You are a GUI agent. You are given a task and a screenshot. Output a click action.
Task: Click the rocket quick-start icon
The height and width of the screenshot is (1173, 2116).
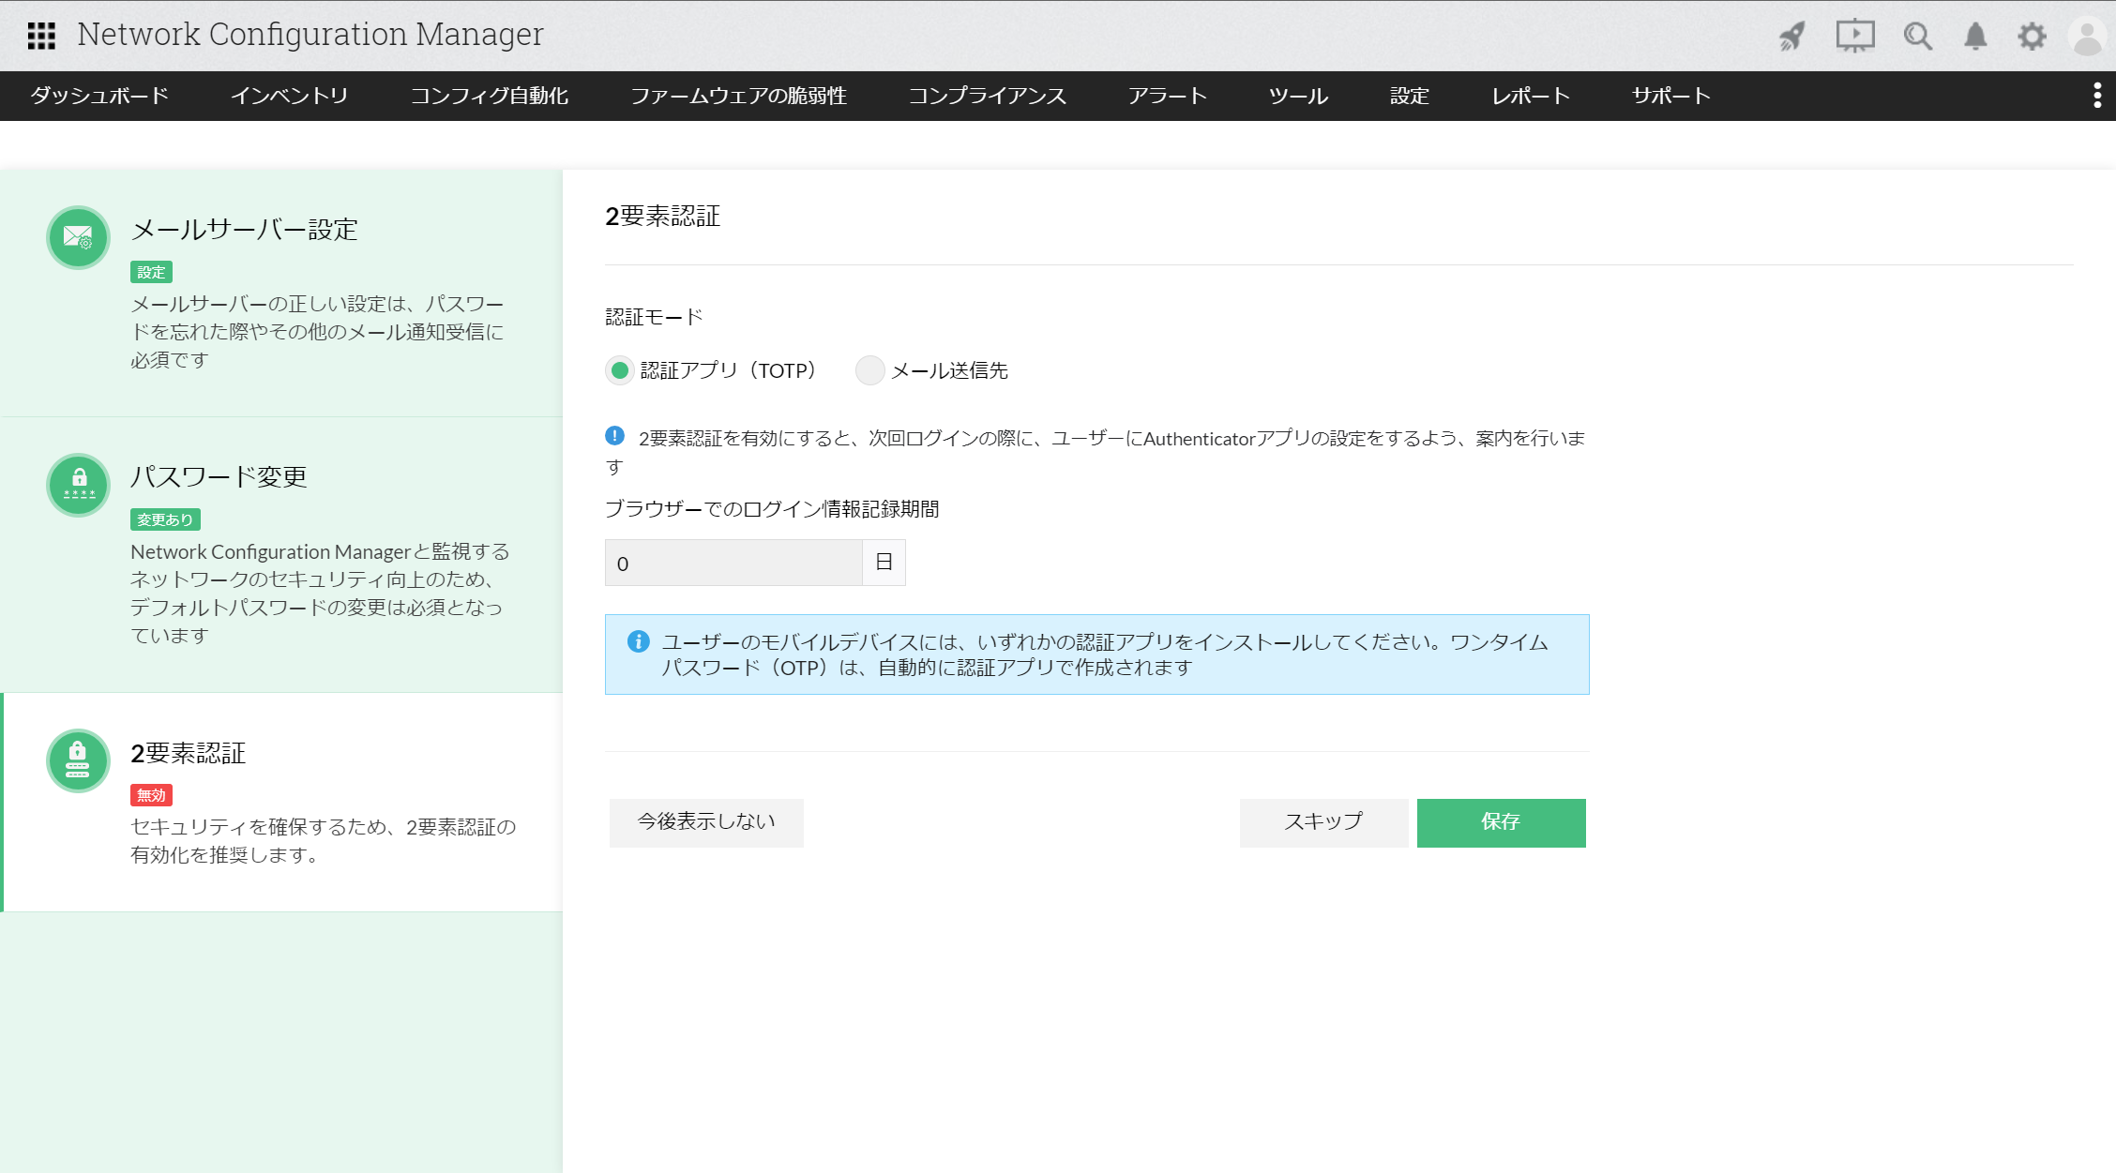(1792, 37)
